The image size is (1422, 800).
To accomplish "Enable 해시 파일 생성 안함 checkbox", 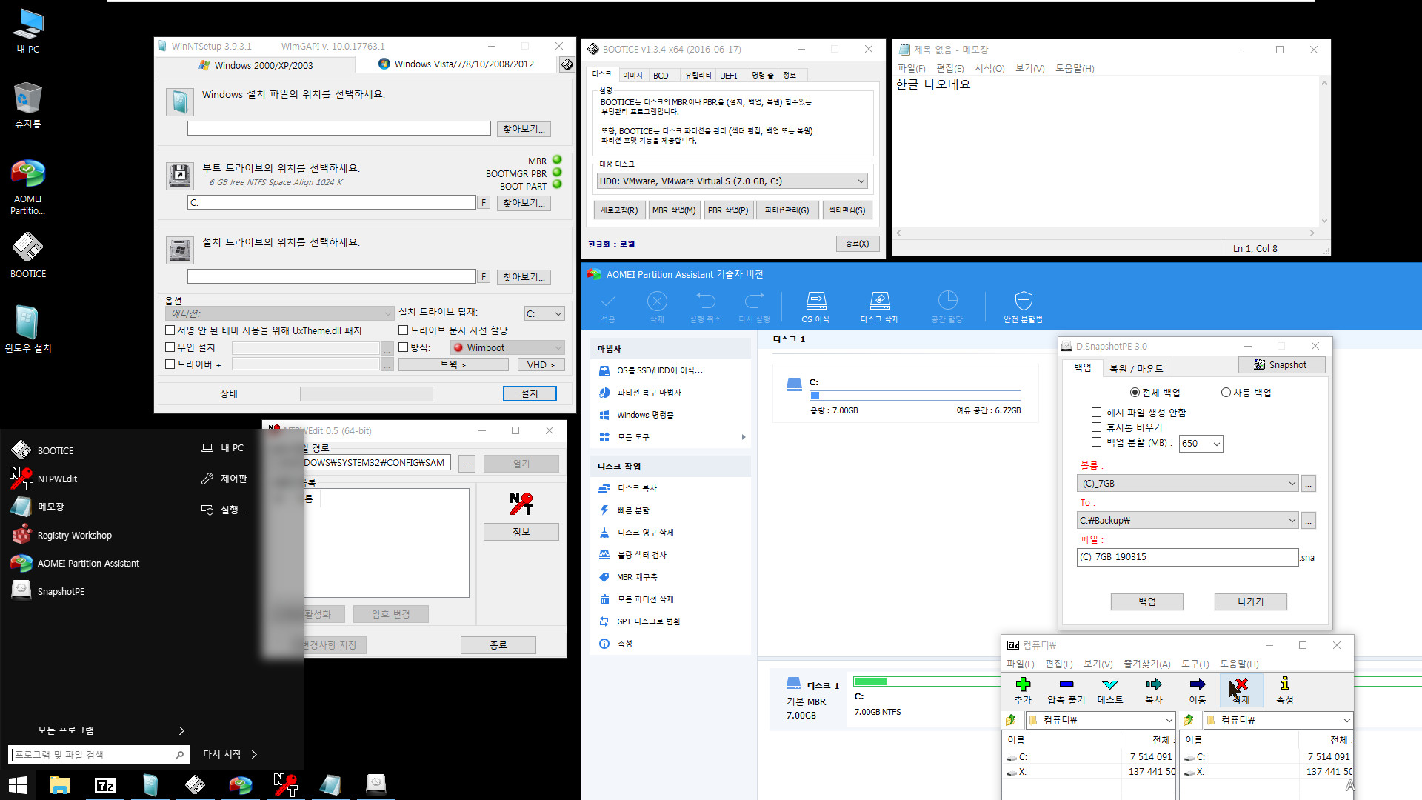I will [x=1095, y=411].
